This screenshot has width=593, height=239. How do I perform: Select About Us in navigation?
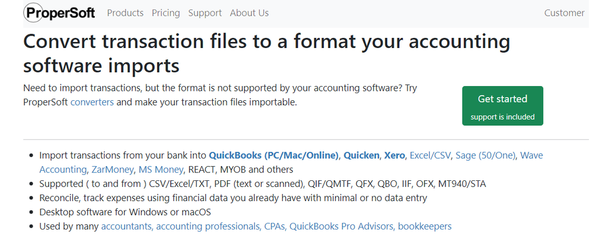point(249,13)
